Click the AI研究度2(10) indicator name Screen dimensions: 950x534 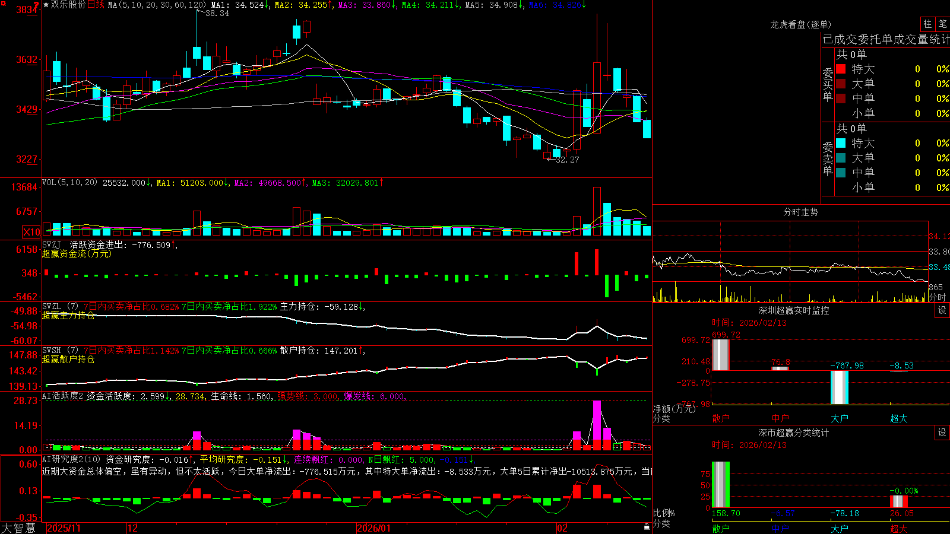click(72, 459)
